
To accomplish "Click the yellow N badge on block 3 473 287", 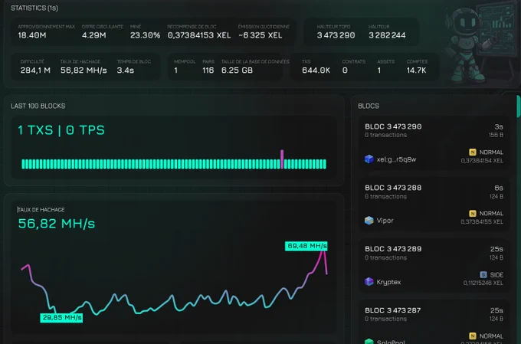I will coord(473,336).
